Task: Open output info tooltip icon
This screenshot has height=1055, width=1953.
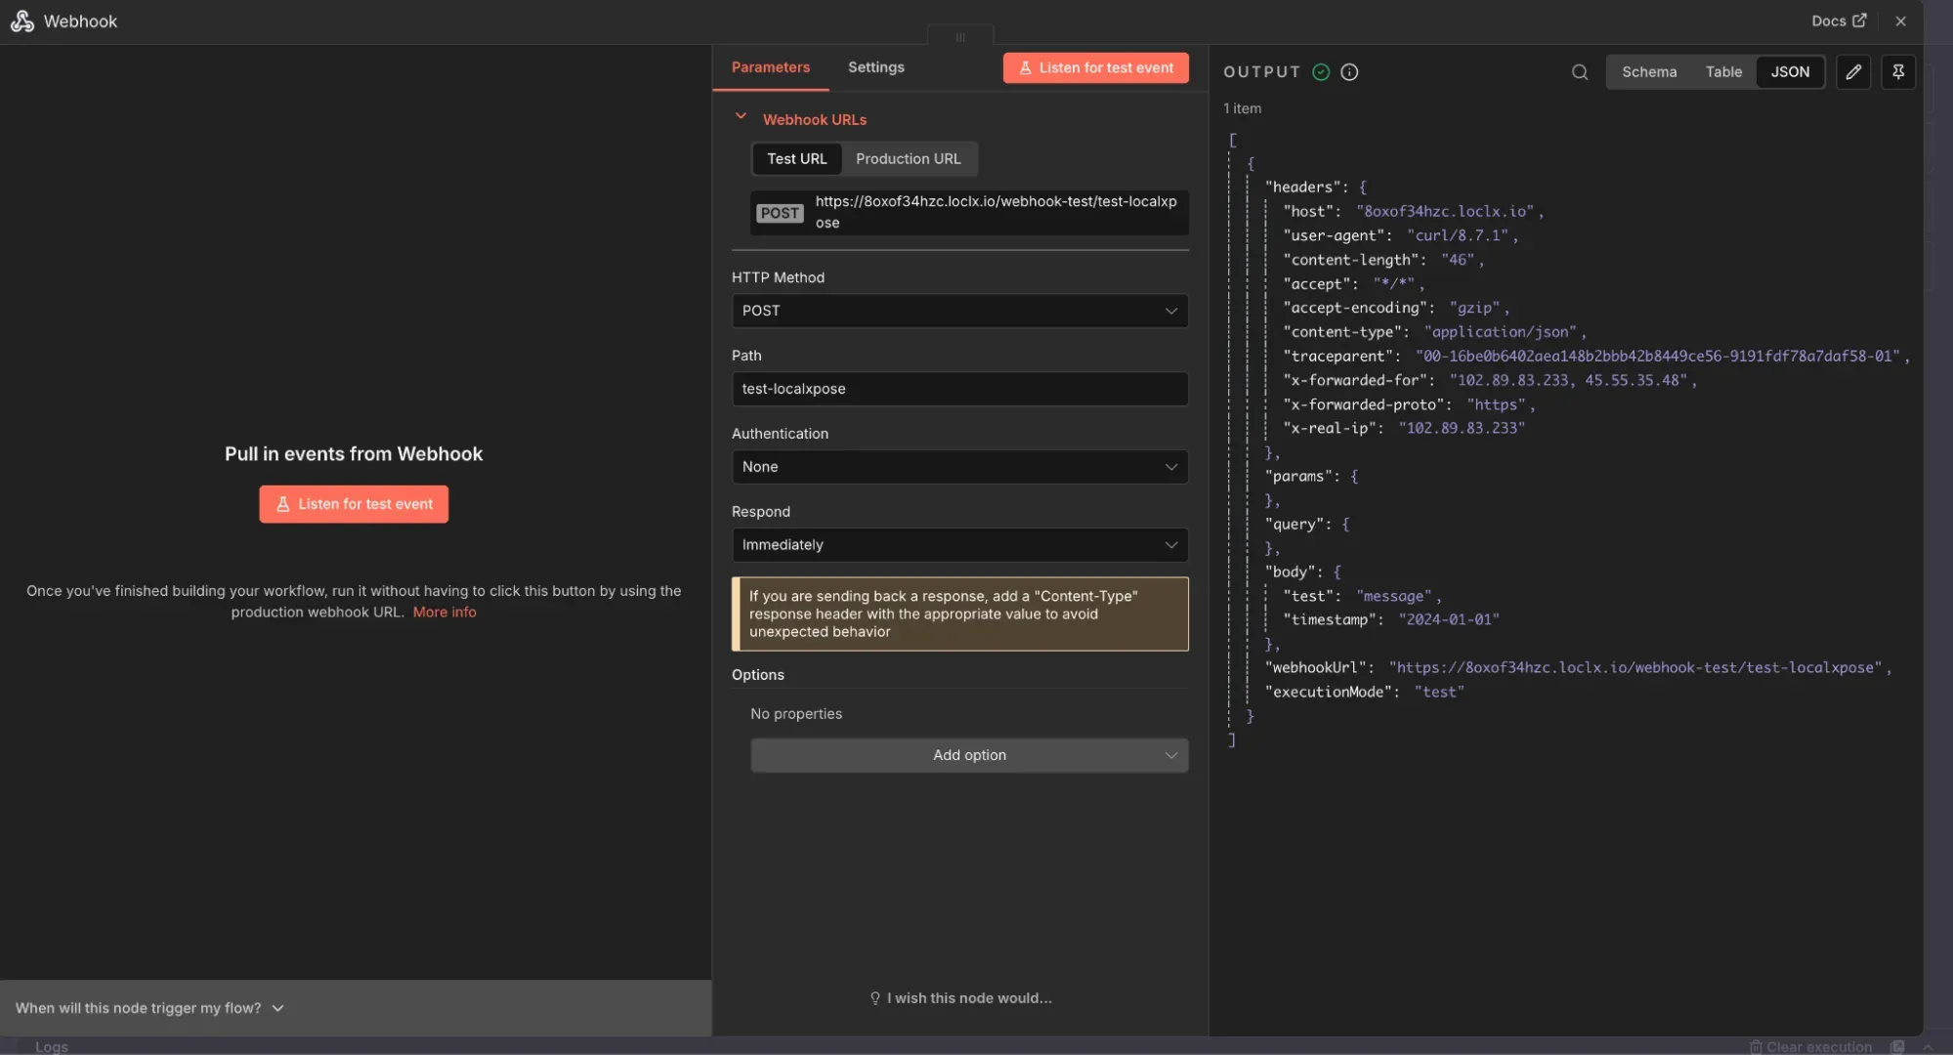Action: [x=1349, y=71]
